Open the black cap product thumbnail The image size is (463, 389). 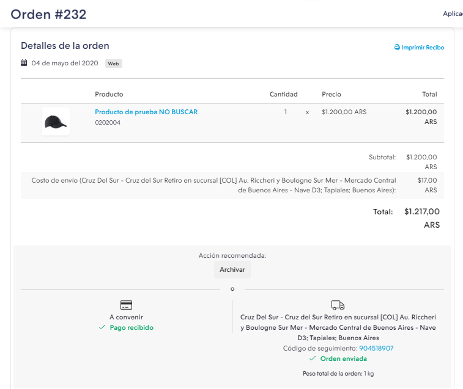click(x=56, y=122)
